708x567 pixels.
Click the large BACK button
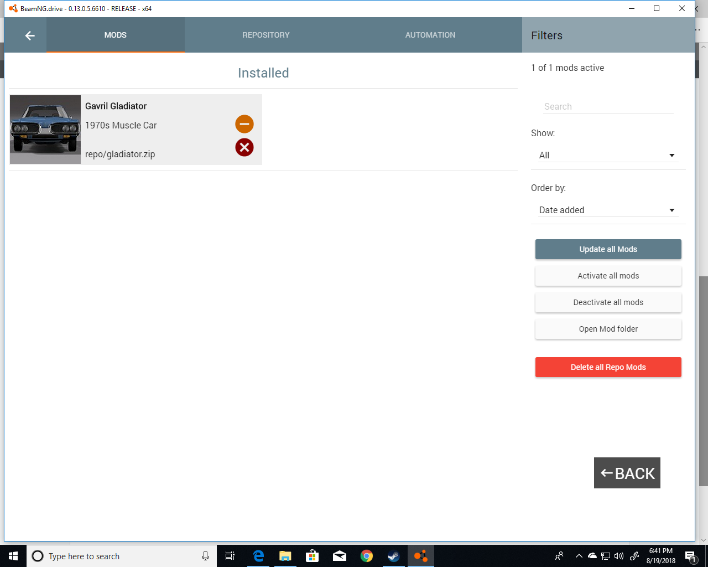point(627,473)
